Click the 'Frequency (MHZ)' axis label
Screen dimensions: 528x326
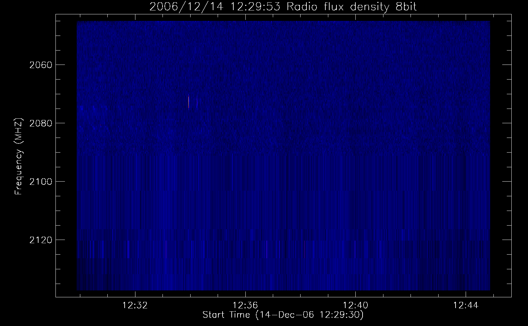(19, 156)
